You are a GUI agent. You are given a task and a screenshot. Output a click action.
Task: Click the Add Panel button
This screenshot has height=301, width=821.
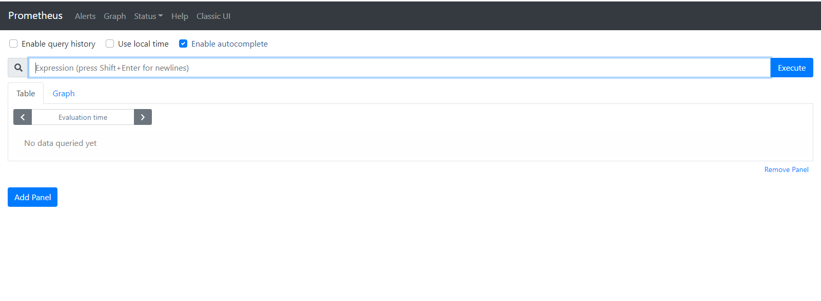click(32, 197)
